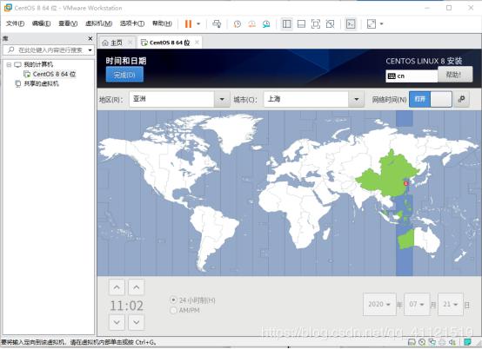Open the month dropdown showing 07
The image size is (482, 349).
(x=417, y=304)
